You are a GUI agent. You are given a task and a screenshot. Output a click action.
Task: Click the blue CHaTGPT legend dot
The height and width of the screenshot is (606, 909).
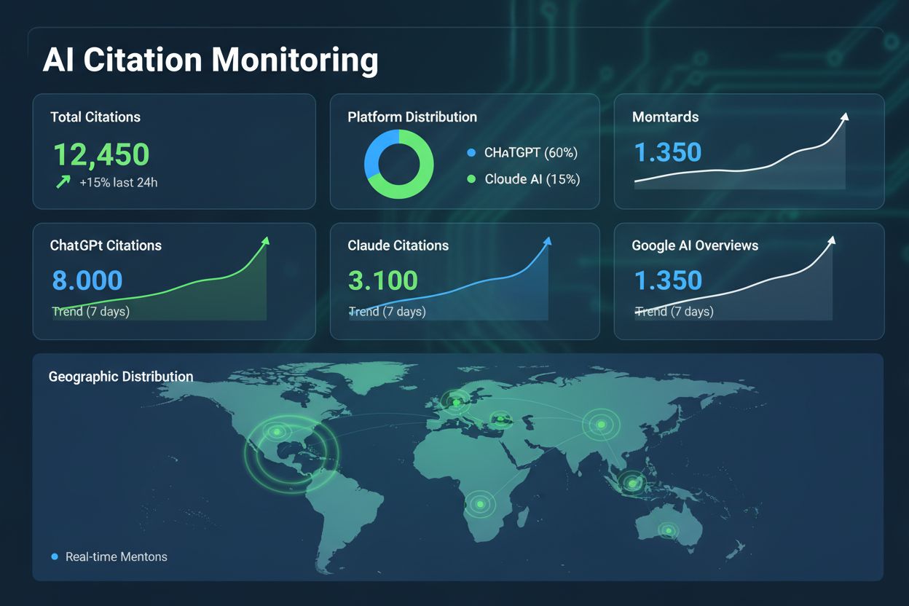tap(470, 153)
